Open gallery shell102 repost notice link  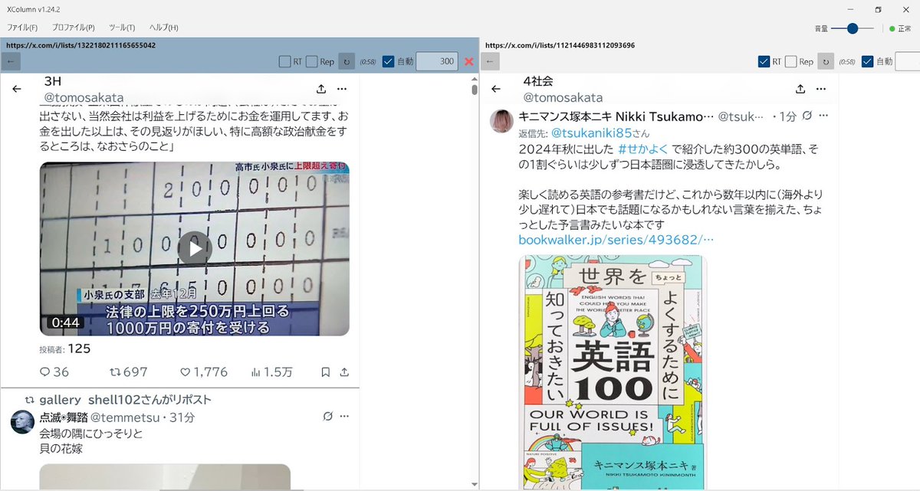(x=125, y=400)
